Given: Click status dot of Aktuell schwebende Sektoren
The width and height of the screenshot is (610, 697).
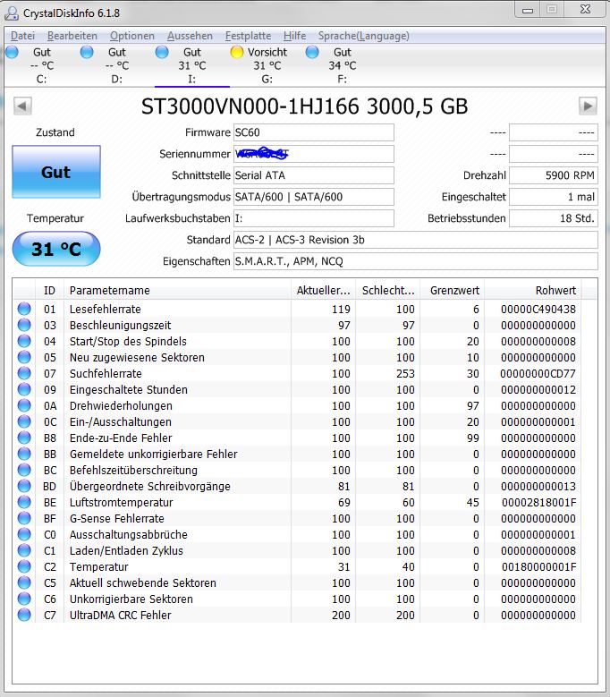Looking at the screenshot, I should pyautogui.click(x=24, y=582).
